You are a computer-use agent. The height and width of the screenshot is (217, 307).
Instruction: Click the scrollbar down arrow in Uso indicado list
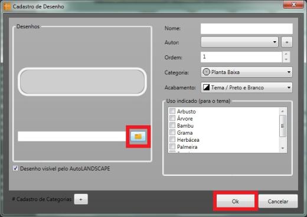click(283, 148)
